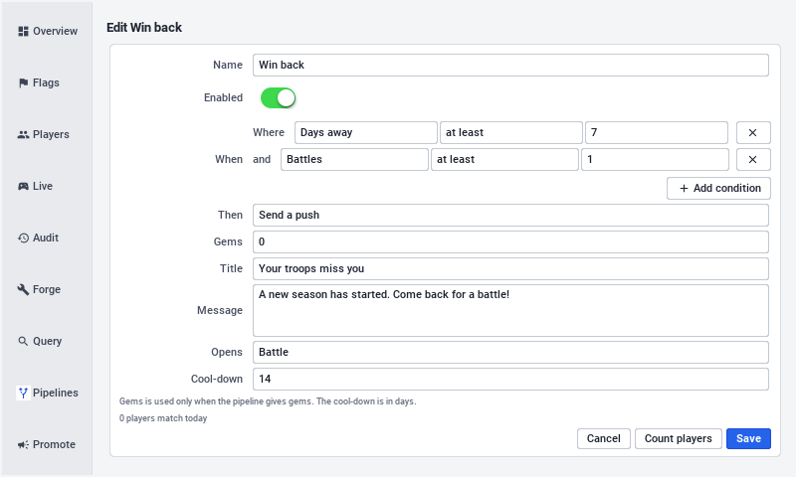Screen dimensions: 796x477
Task: Click the Cancel button
Action: point(604,439)
